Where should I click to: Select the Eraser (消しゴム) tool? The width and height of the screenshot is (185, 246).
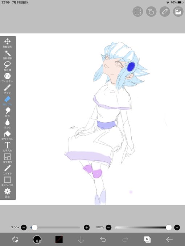pos(7,101)
